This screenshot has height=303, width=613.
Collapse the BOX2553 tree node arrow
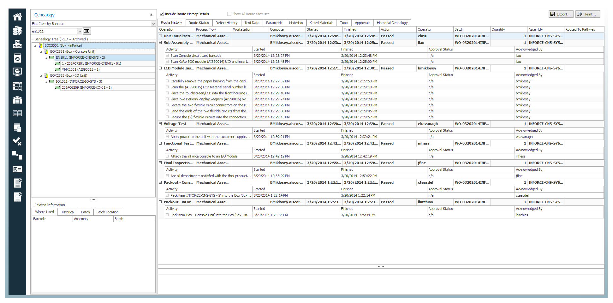point(41,76)
